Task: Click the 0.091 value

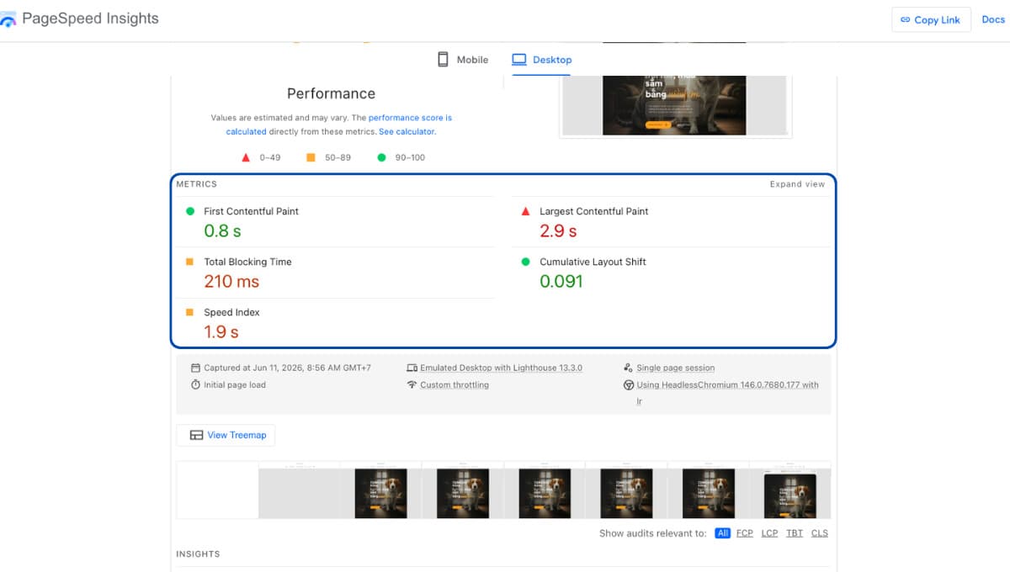Action: 561,281
